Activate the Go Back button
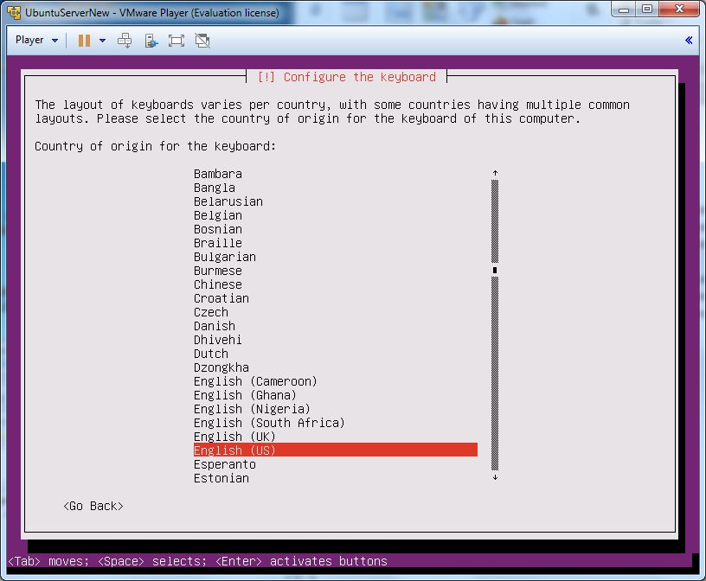Image resolution: width=706 pixels, height=581 pixels. pyautogui.click(x=93, y=506)
